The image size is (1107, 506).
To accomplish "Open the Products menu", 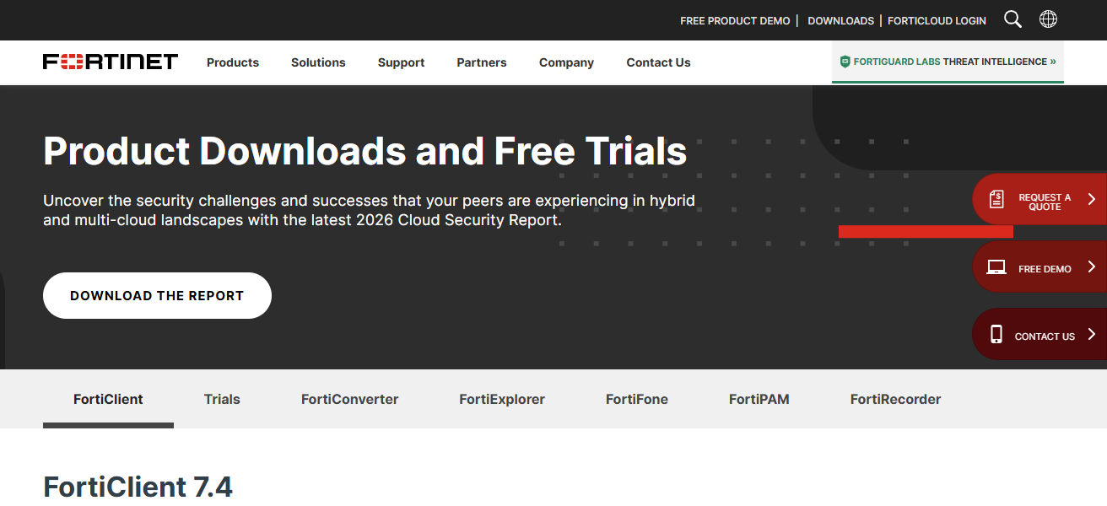I will (233, 62).
